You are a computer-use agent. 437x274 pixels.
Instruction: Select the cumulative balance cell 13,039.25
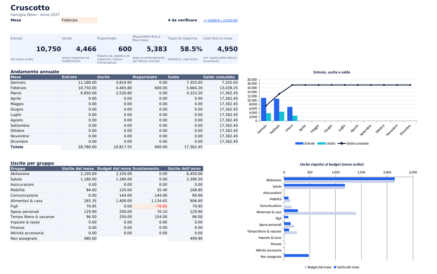point(220,88)
